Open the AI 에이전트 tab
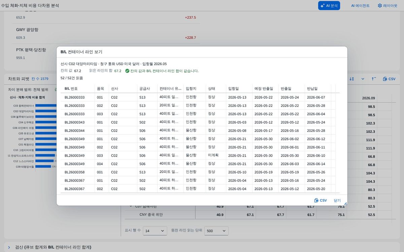Screen dimensions: 404x252 (360, 5)
